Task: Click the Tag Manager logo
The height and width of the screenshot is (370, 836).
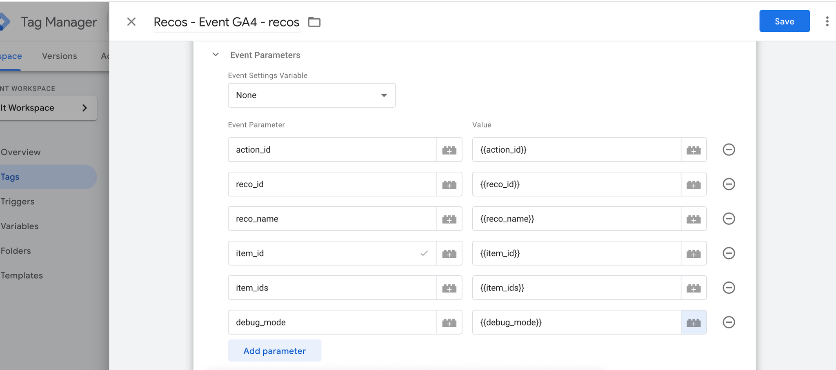Action: click(4, 22)
